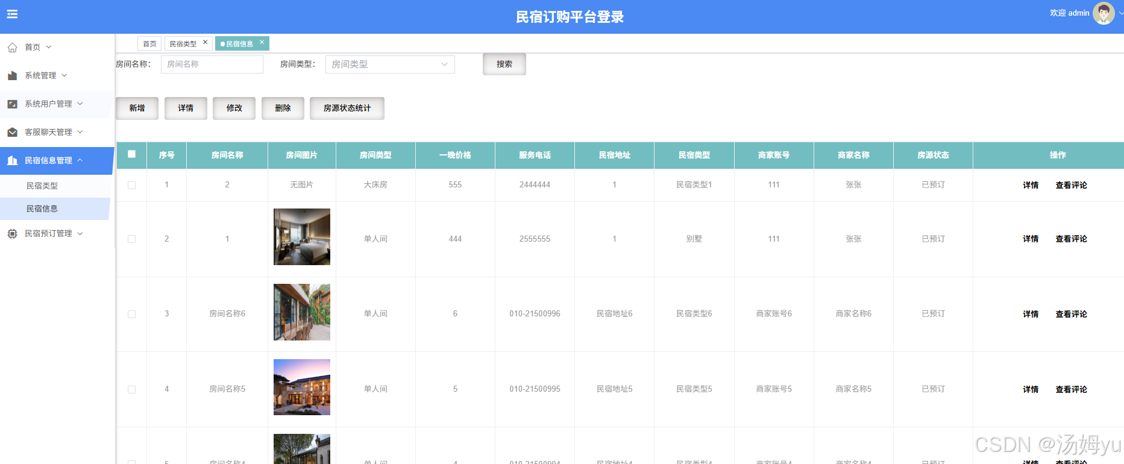1124x464 pixels.
Task: Click the 系统用户管理 sidebar icon
Action: (x=12, y=104)
